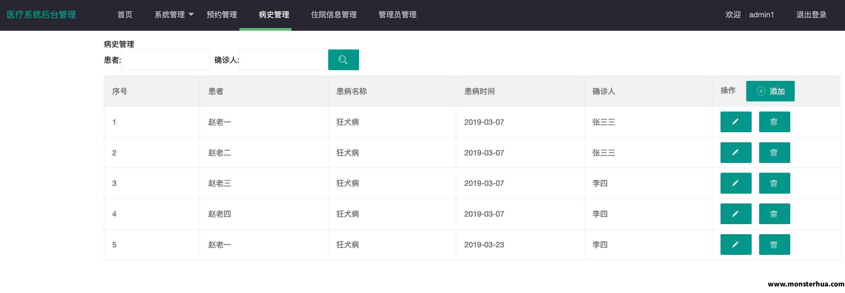Open the 住院信息管理 tab
Image resolution: width=845 pixels, height=293 pixels.
tap(334, 15)
